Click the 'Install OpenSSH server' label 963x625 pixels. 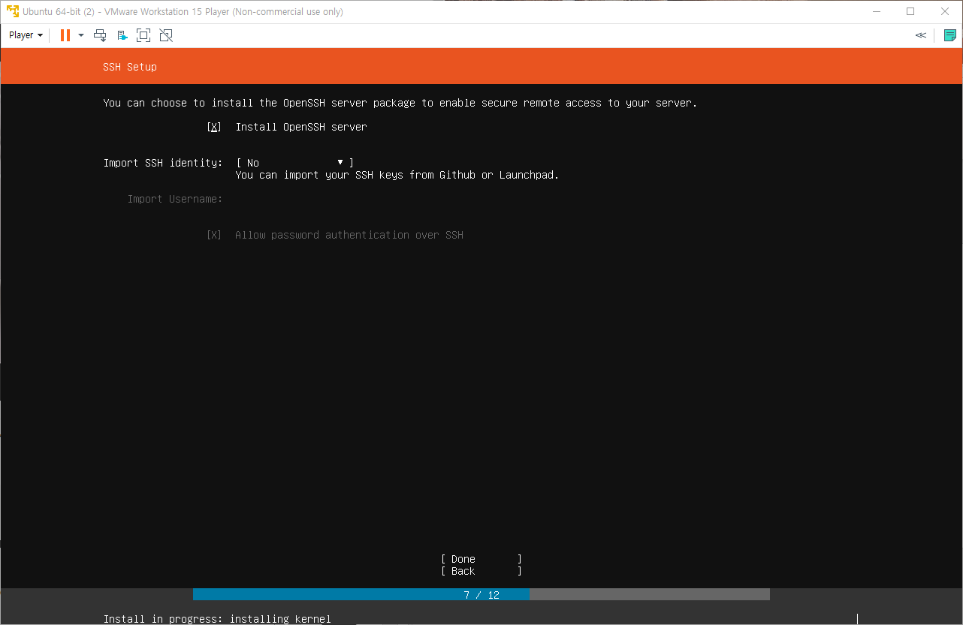pyautogui.click(x=301, y=127)
